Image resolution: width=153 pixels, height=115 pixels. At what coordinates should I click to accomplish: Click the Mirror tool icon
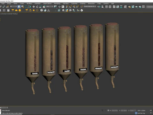[99, 7]
